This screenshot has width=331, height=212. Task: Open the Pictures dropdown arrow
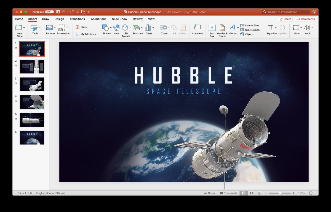[x=55, y=28]
